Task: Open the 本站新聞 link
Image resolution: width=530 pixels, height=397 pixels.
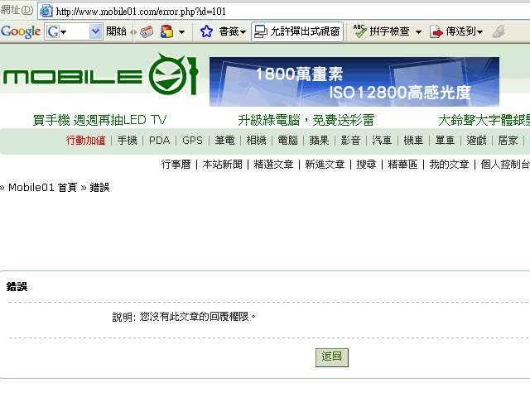Action: (x=223, y=165)
